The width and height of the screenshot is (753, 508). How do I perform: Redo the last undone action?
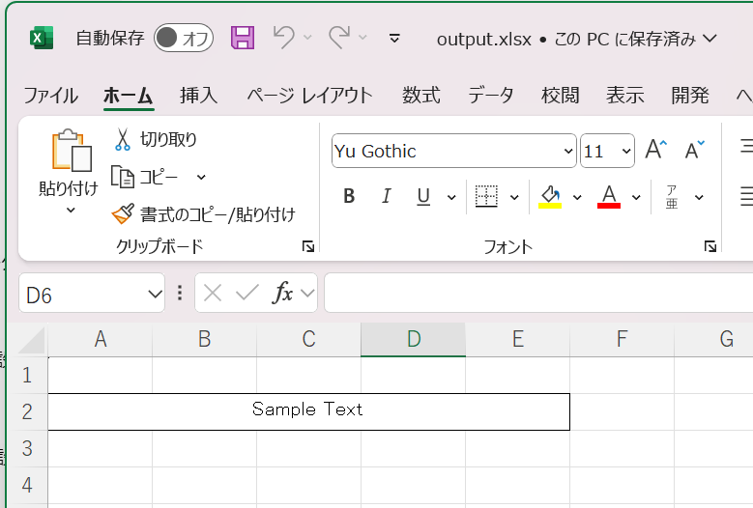[339, 38]
